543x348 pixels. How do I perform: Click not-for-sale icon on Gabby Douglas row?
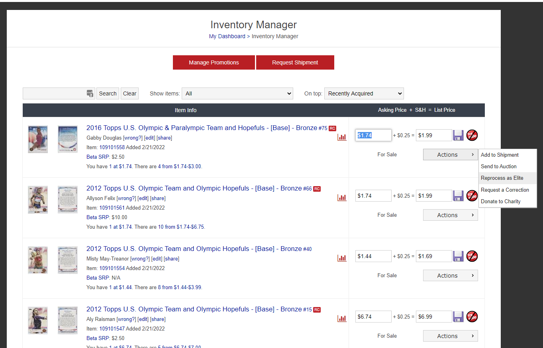[x=472, y=135]
